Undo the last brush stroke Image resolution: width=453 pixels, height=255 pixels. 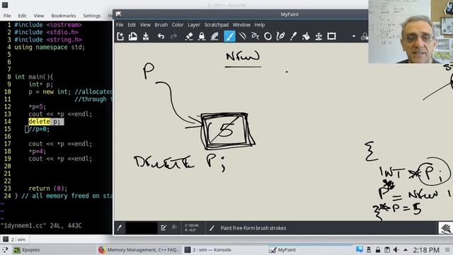[x=161, y=36]
